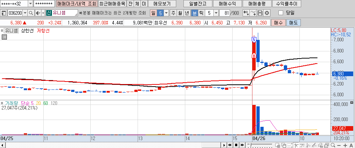The height and width of the screenshot is (148, 355).
Task: Toggle the 일 daily chart period
Action: (153, 13)
